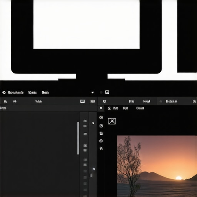Click the magnifier-like icon beside the downward triangle

click(109, 109)
